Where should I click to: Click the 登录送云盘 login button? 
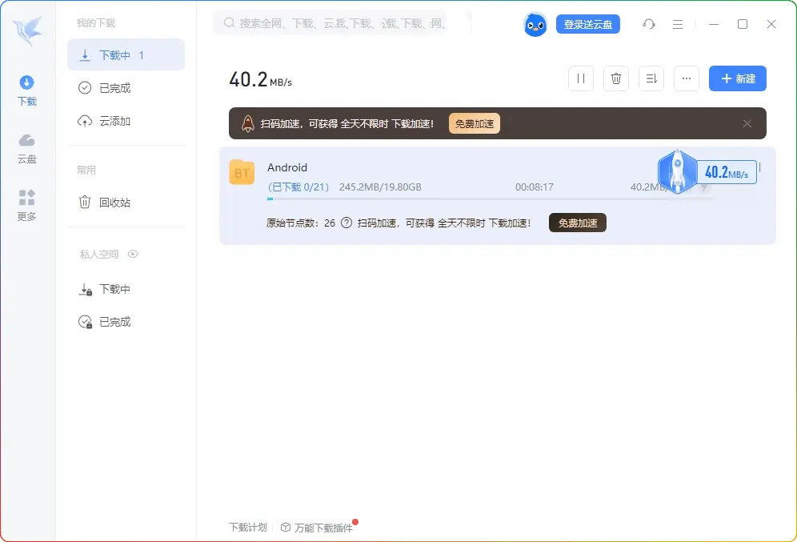pos(588,24)
